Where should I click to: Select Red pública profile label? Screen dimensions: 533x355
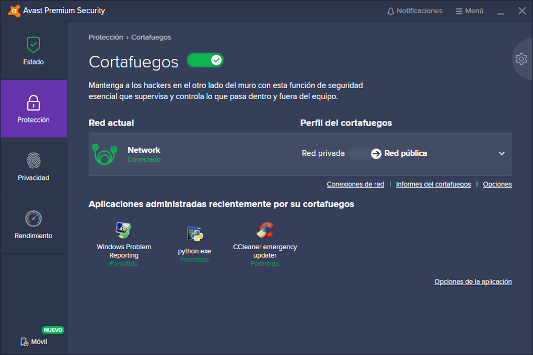click(x=405, y=153)
